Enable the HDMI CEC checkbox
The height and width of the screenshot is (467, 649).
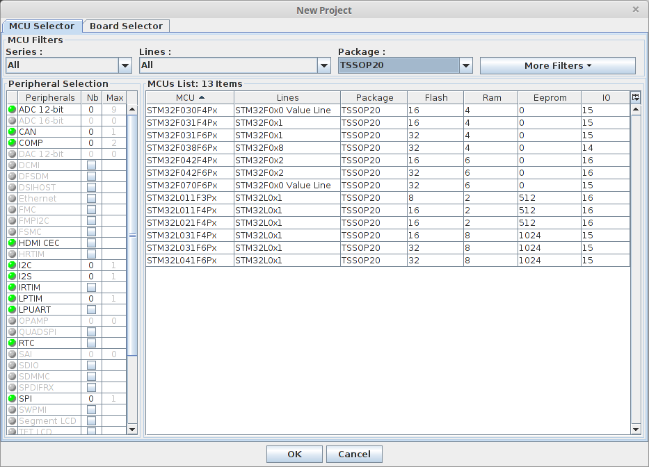coord(92,243)
